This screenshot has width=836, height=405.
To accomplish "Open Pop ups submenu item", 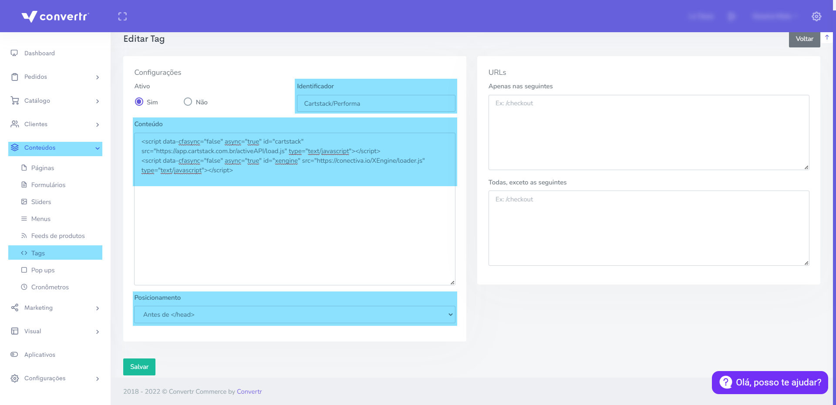I will 43,270.
